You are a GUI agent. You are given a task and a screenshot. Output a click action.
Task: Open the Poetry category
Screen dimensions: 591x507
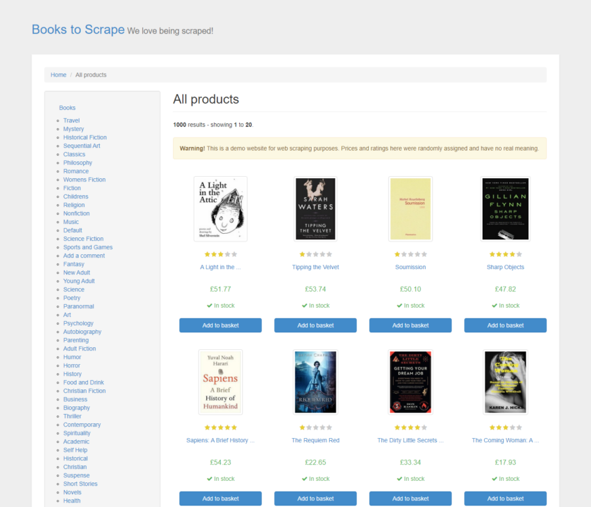[x=71, y=298]
